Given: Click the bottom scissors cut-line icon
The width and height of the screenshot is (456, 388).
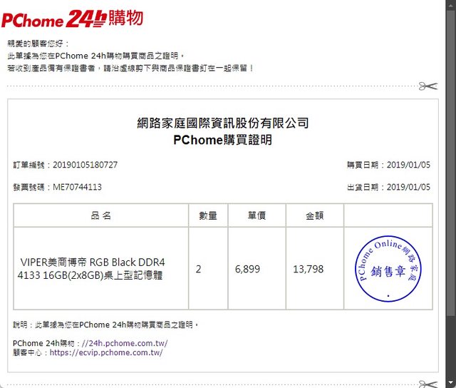Looking at the screenshot, I should click(x=427, y=384).
